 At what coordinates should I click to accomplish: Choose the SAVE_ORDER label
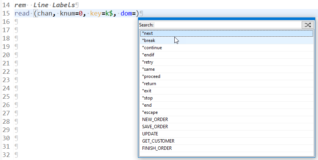[x=155, y=127]
